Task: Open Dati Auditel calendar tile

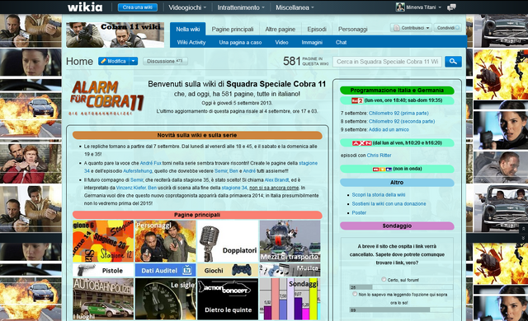Action: (165, 270)
